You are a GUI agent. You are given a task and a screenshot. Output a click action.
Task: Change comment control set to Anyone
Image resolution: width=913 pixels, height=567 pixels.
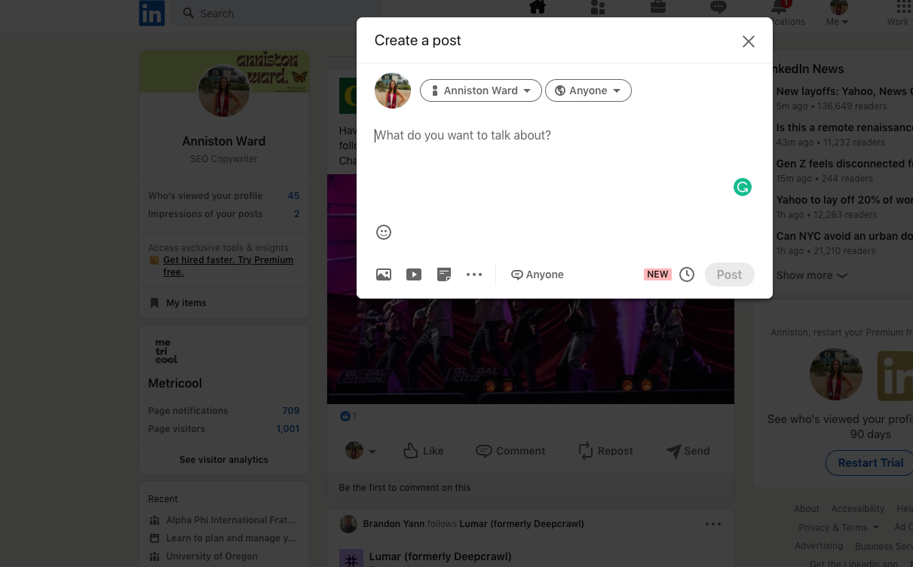538,274
